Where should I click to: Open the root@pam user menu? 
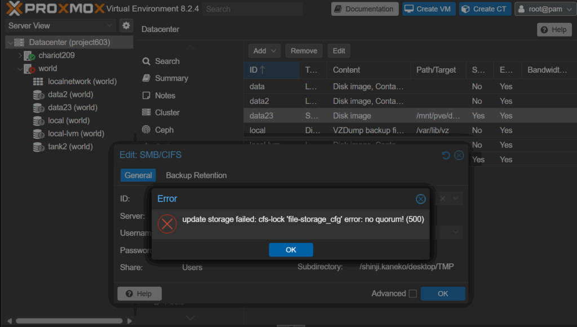[543, 9]
